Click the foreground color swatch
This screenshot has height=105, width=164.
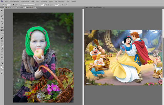coord(1,68)
